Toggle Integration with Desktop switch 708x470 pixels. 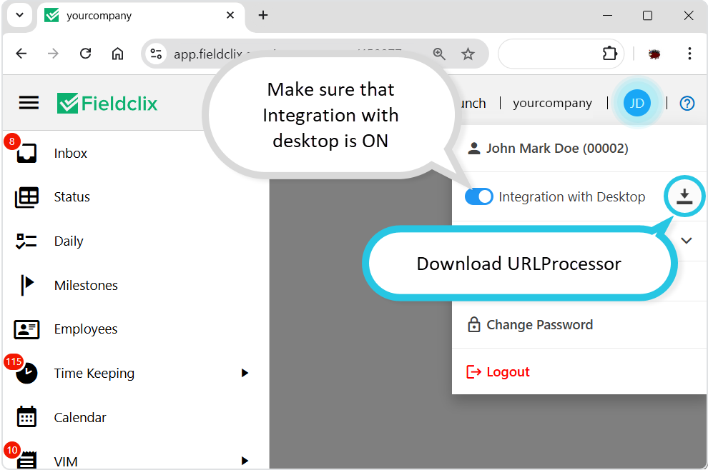[x=478, y=196]
